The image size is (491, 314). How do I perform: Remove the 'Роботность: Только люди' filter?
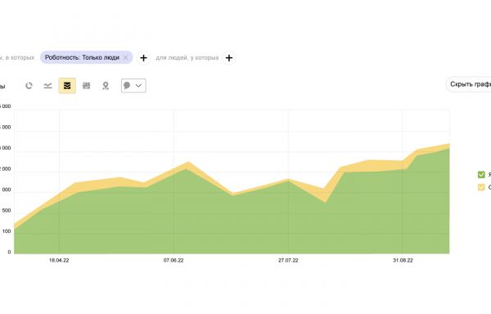125,57
